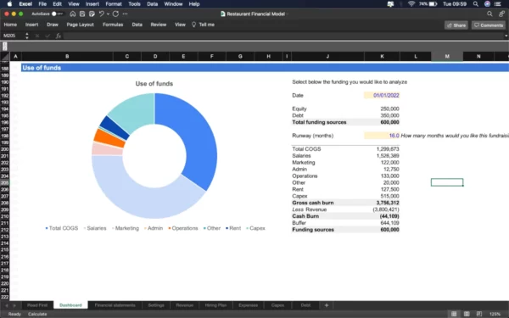Open the View ribbon tab
509x318 pixels.
(180, 25)
